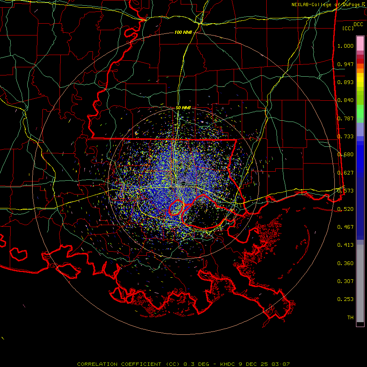Click the DCC product code label

coord(358,24)
